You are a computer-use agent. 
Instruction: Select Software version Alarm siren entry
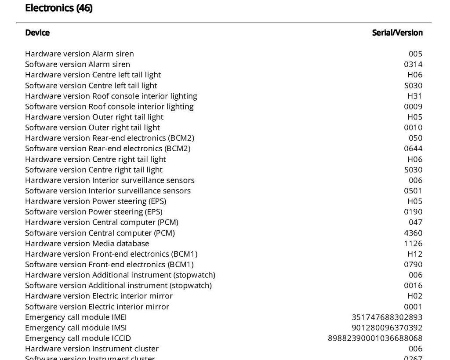coord(224,64)
